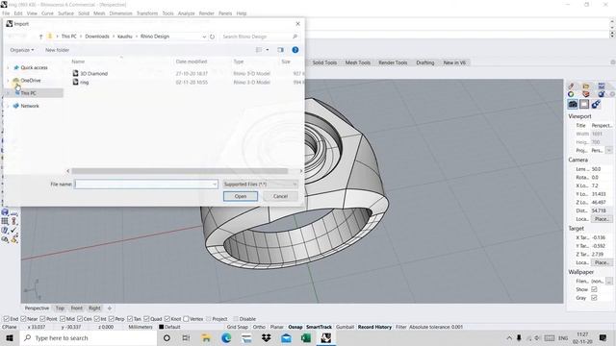
Task: Switch to the Mesh Tools toolbar tab
Action: point(358,62)
